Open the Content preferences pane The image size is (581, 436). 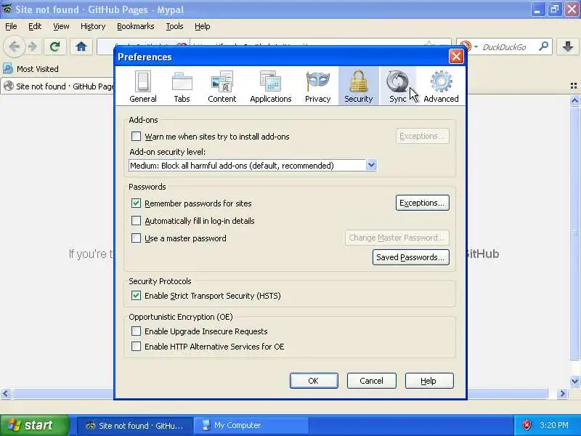coord(222,86)
